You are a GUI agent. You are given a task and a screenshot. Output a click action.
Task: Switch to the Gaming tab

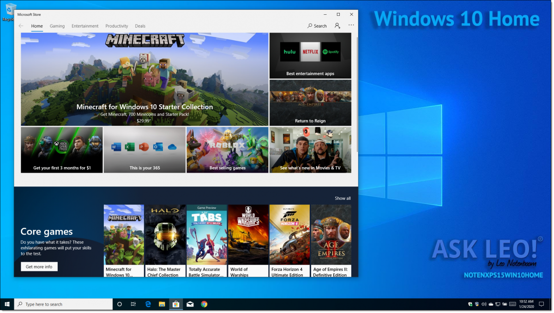pyautogui.click(x=57, y=26)
